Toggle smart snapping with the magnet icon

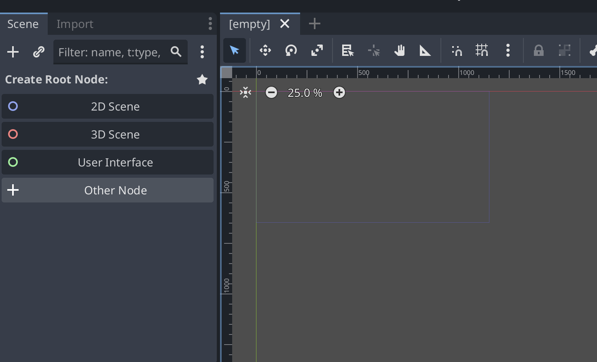[456, 50]
